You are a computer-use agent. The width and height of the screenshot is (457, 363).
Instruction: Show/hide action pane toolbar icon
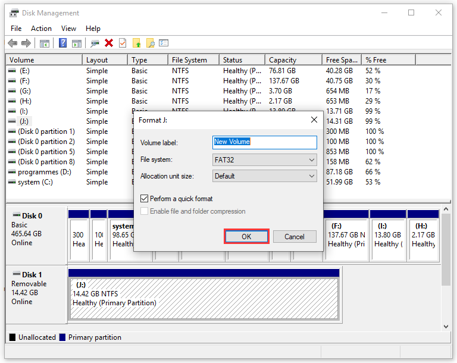point(77,43)
